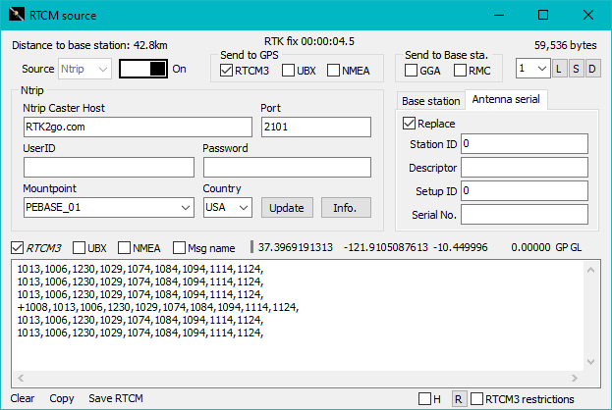This screenshot has width=612, height=410.
Task: Click the L button near preset selector
Action: 559,69
